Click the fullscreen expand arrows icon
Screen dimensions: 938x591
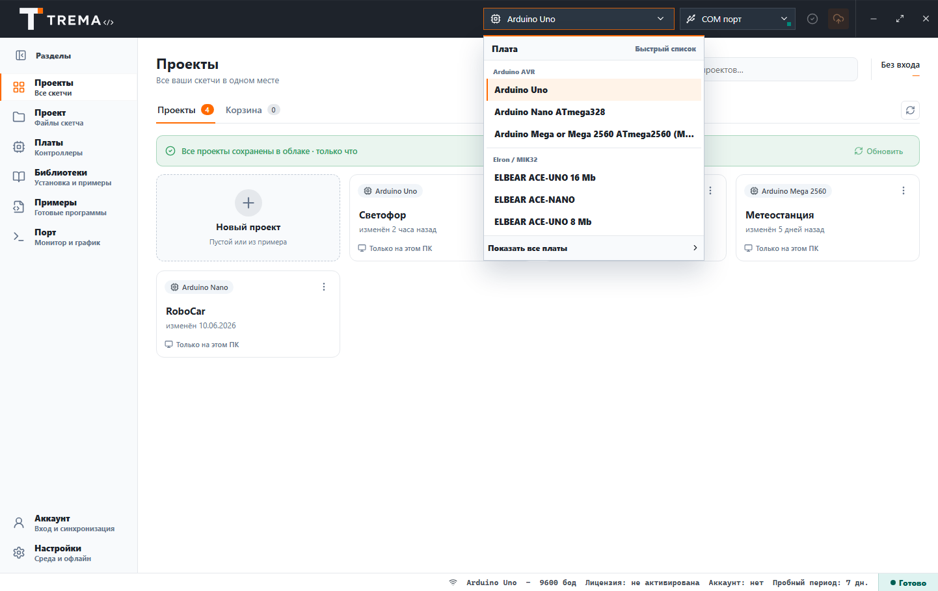(x=900, y=19)
